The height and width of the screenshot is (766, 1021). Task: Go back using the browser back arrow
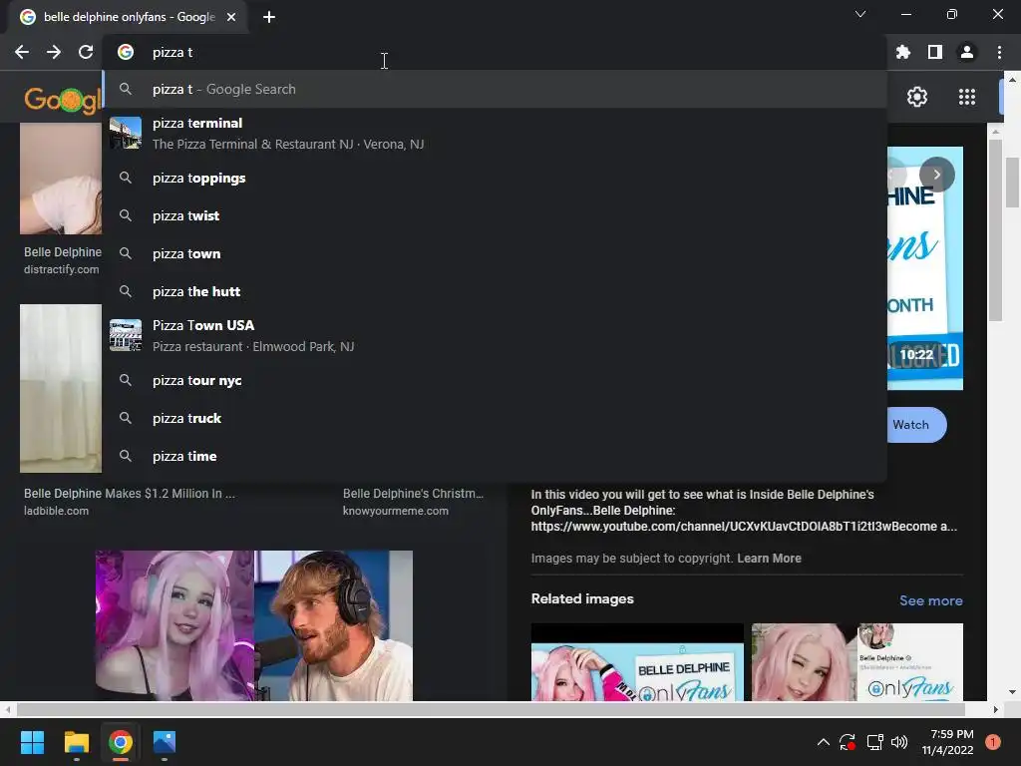point(22,52)
